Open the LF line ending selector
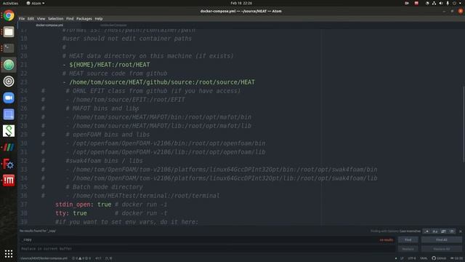The image size is (465, 262). coord(402,258)
